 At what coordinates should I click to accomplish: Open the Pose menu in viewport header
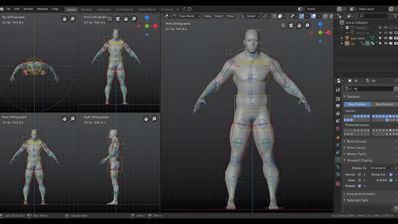[x=231, y=16]
